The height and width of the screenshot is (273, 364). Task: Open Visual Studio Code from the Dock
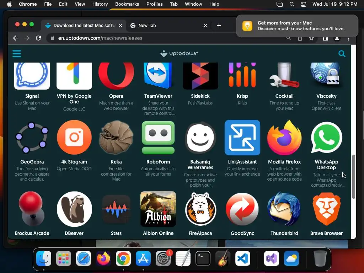click(x=242, y=258)
